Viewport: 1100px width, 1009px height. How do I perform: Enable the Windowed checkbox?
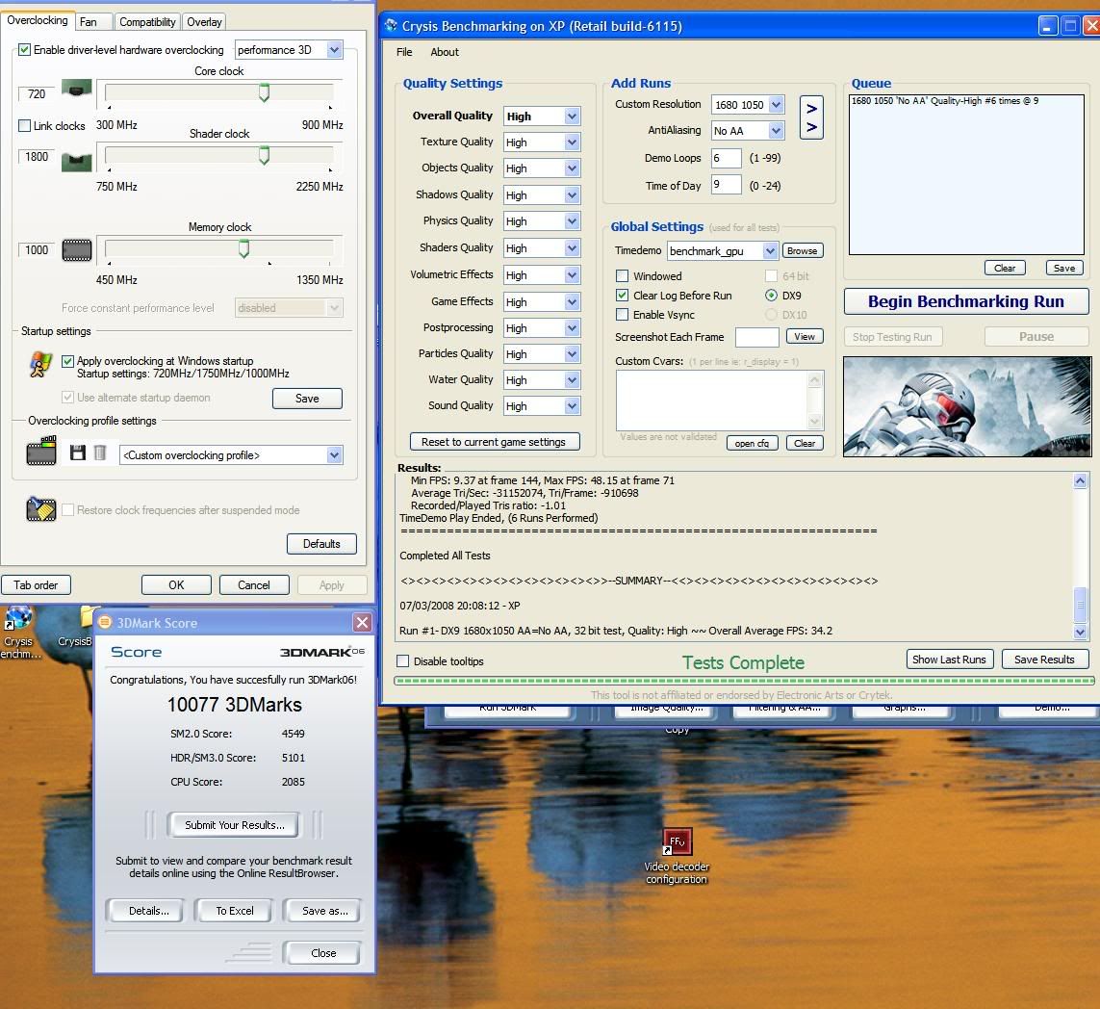[x=623, y=275]
